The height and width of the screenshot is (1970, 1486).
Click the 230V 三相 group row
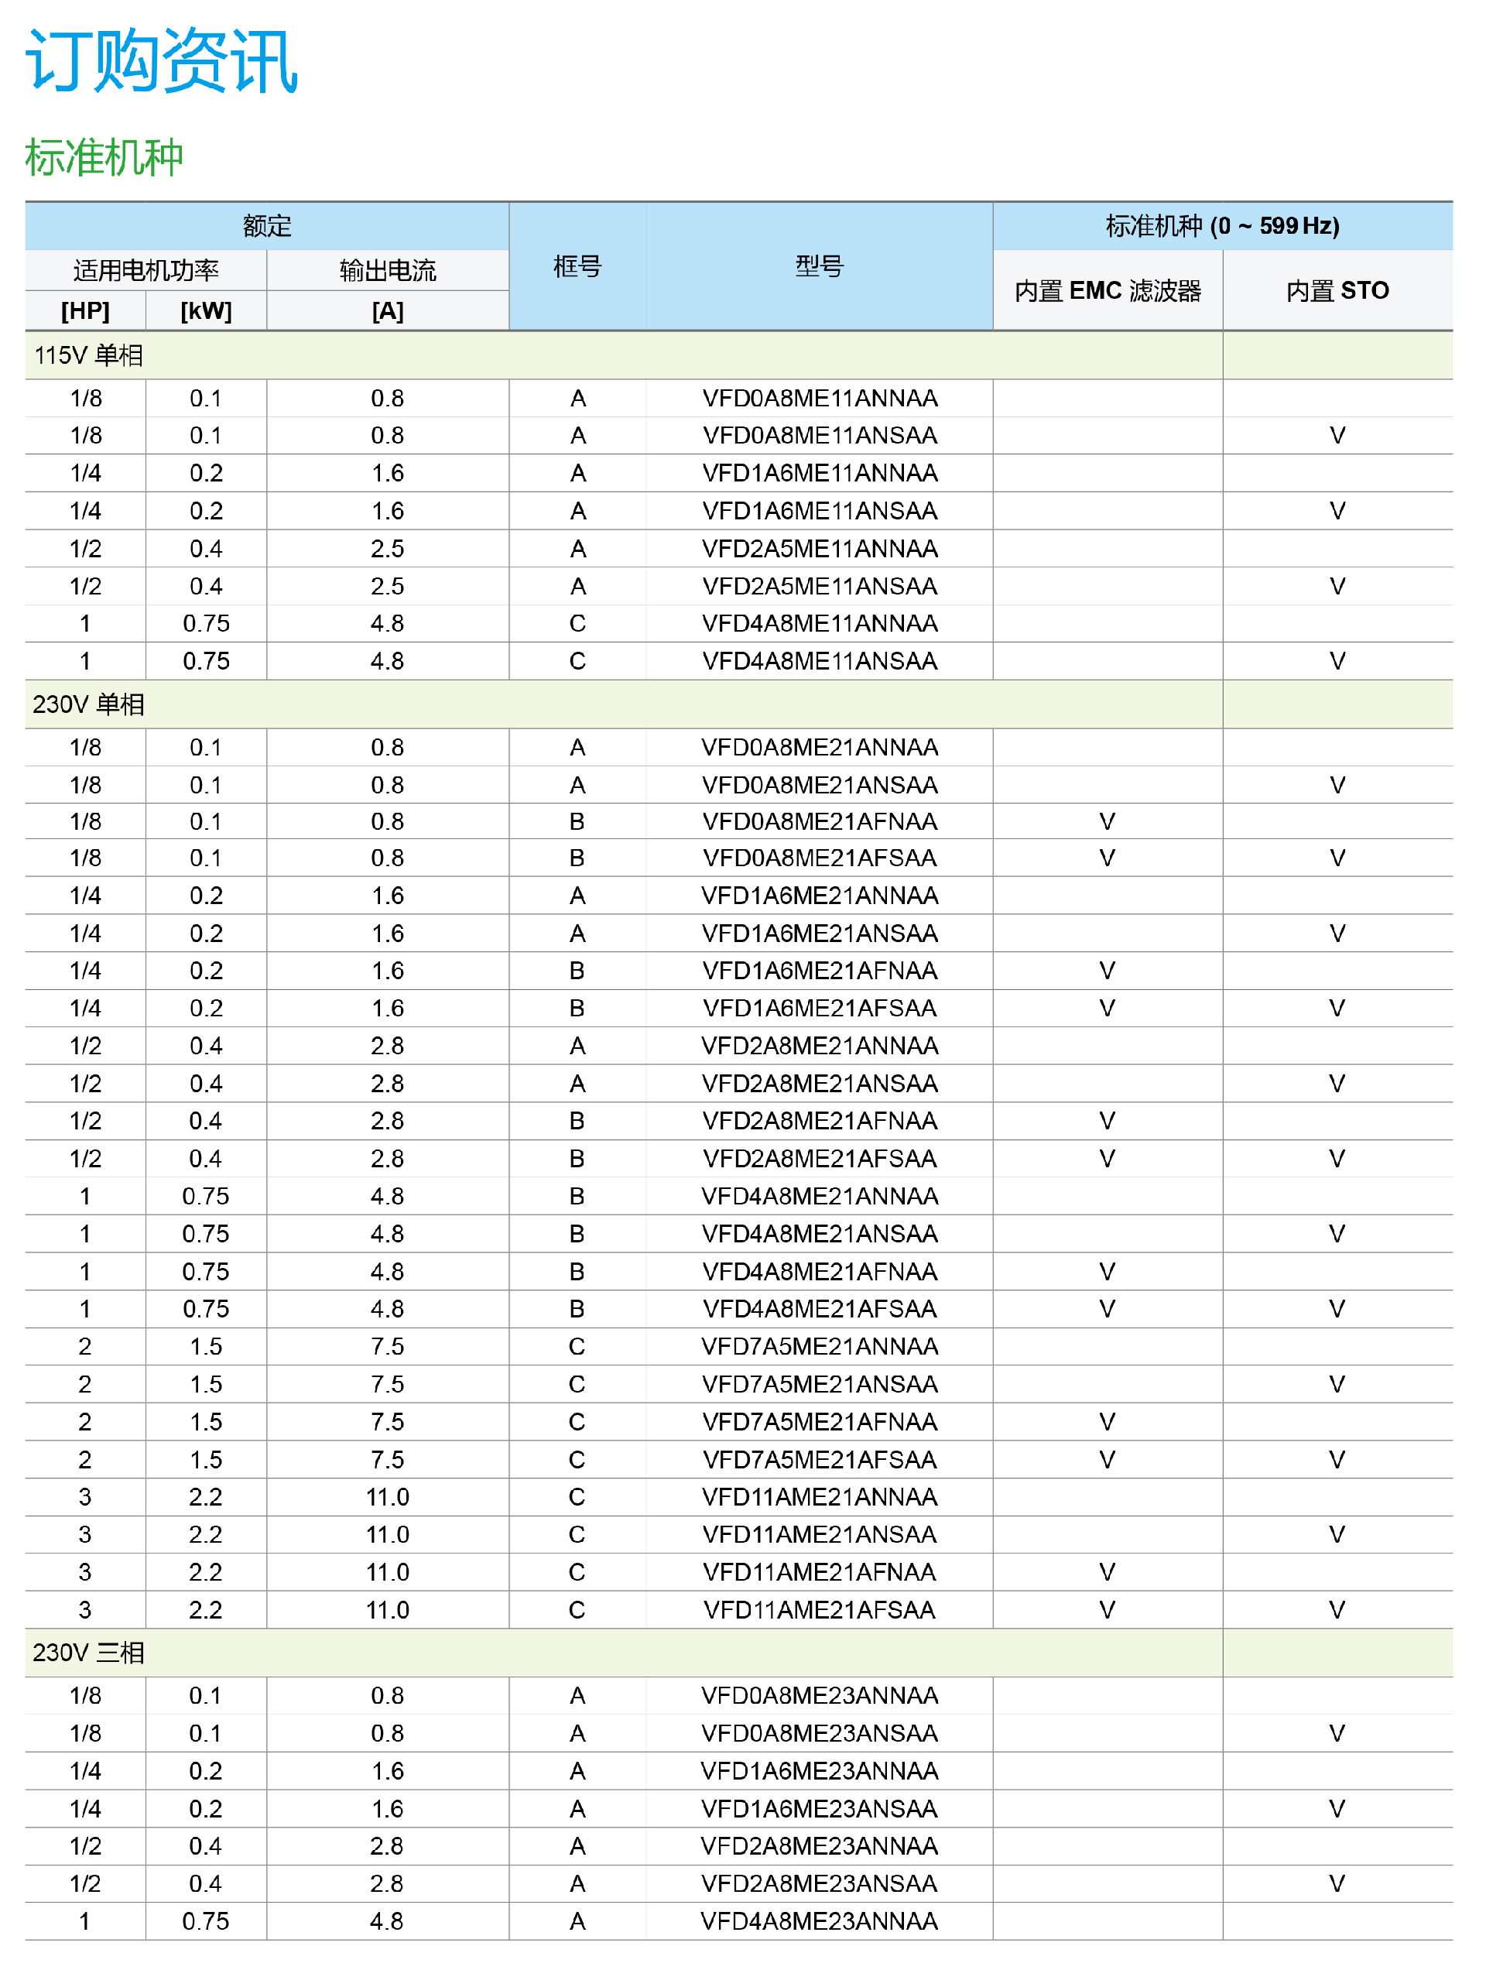click(88, 1653)
